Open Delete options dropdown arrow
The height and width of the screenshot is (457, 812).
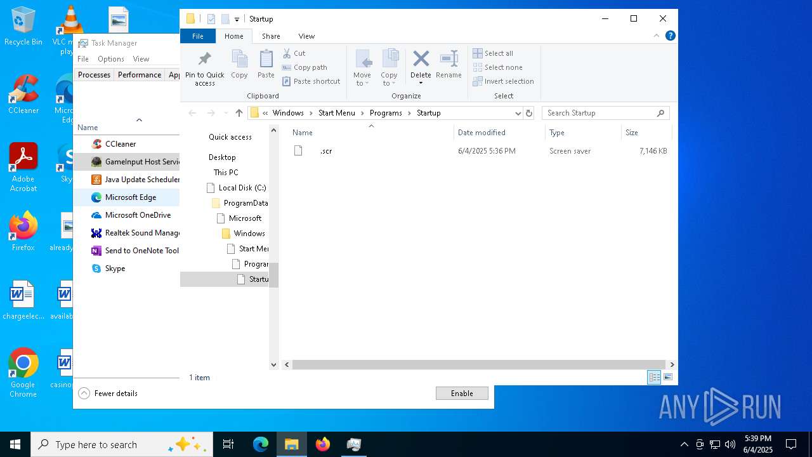[421, 83]
